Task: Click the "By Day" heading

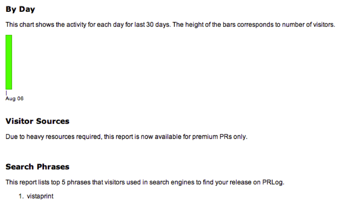Action: pos(20,9)
